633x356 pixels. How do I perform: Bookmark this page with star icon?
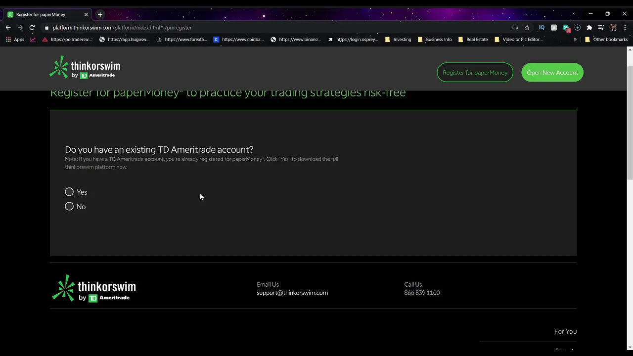(x=527, y=28)
